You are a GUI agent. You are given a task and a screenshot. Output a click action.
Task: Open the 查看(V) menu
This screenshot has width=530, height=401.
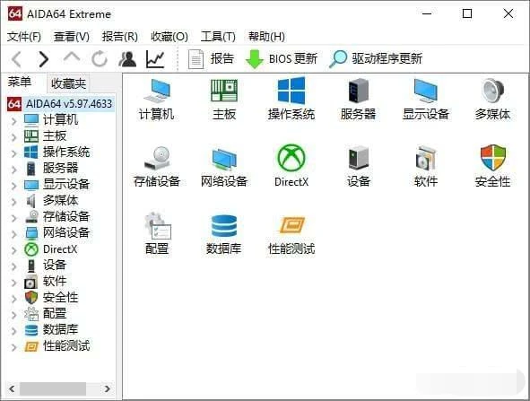click(x=72, y=36)
